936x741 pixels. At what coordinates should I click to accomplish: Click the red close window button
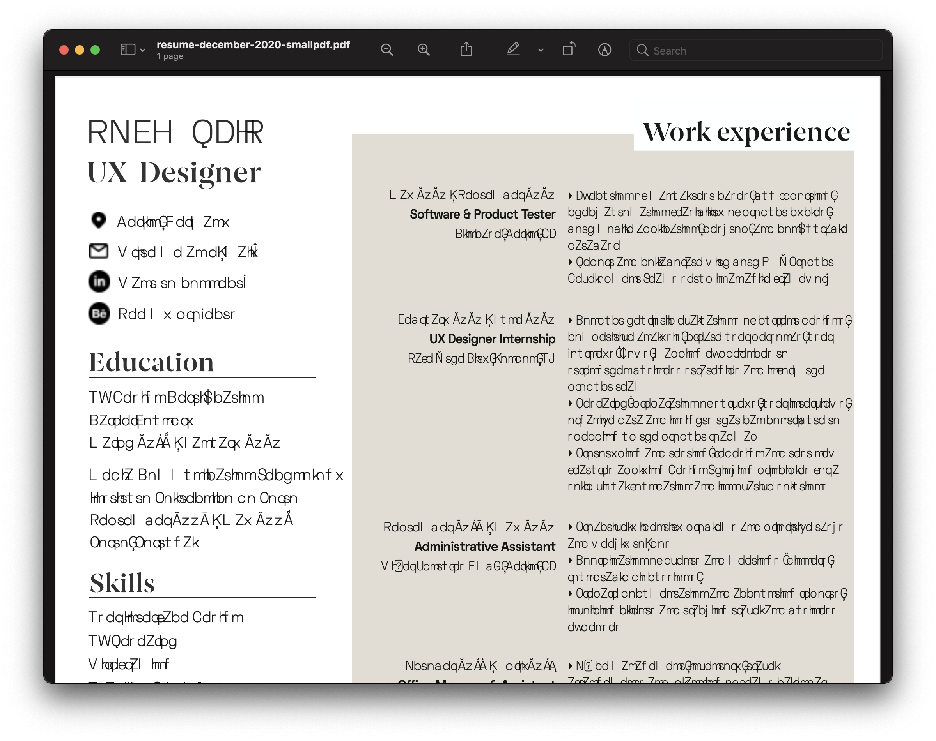pos(64,50)
